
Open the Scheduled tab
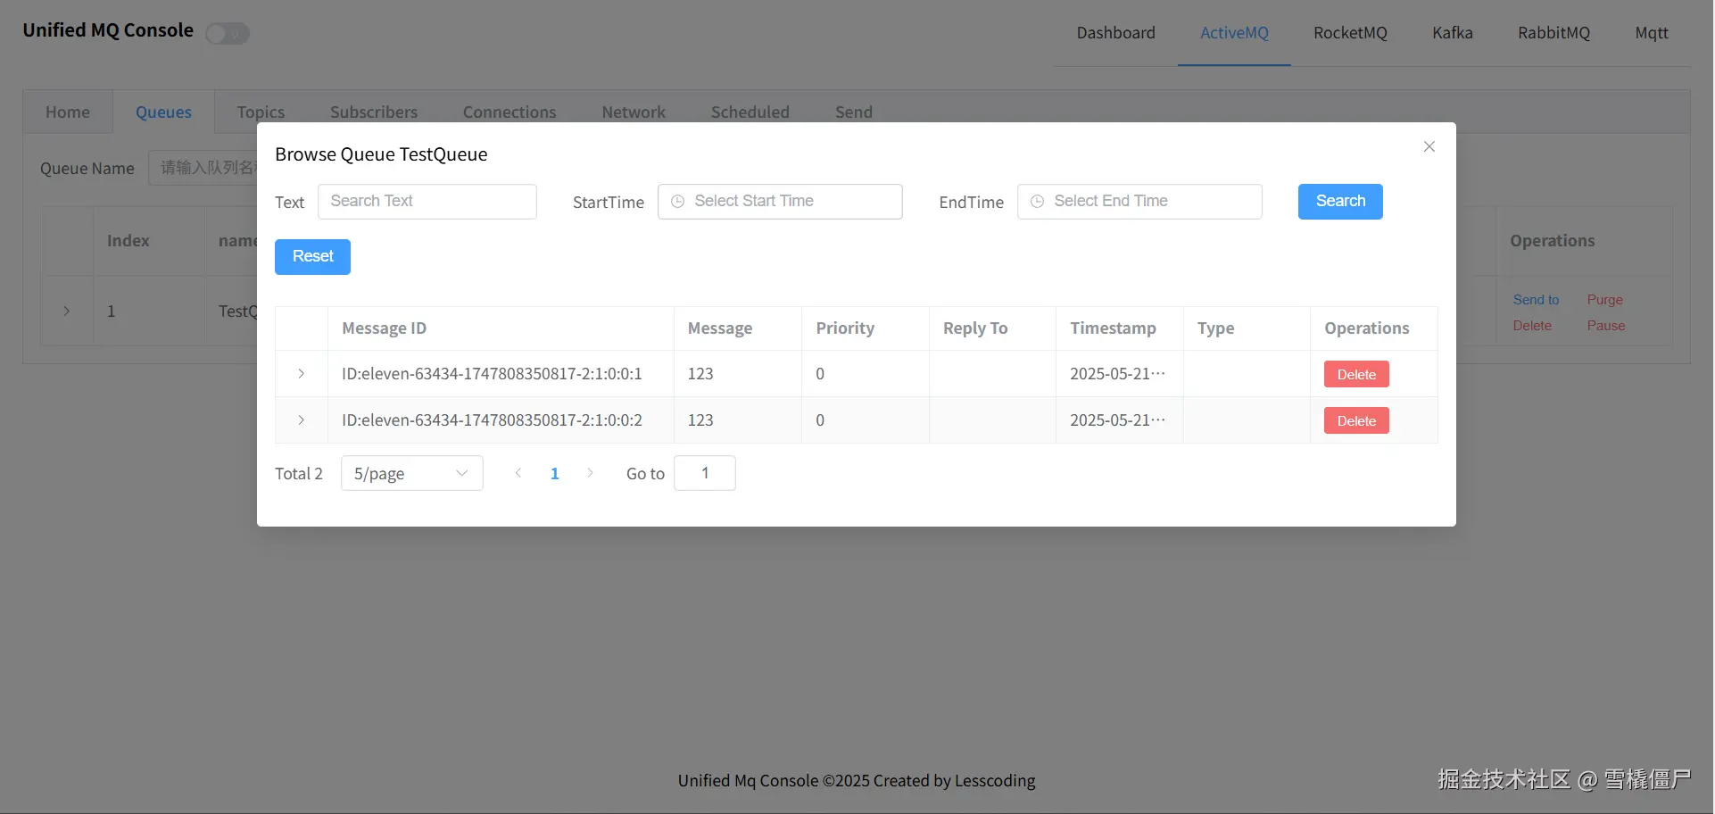coord(750,112)
